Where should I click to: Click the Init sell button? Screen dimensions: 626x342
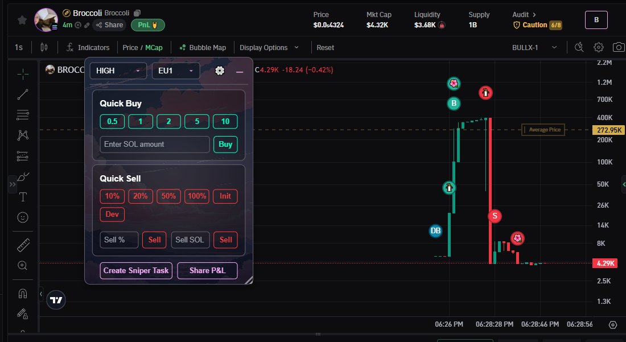coord(225,196)
